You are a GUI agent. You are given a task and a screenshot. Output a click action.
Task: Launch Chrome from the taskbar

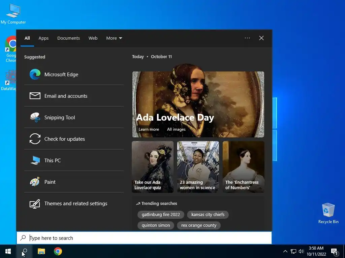[x=58, y=251]
